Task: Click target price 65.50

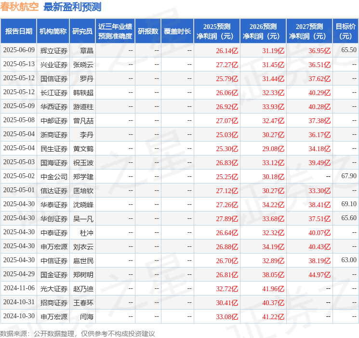Action: pyautogui.click(x=349, y=50)
